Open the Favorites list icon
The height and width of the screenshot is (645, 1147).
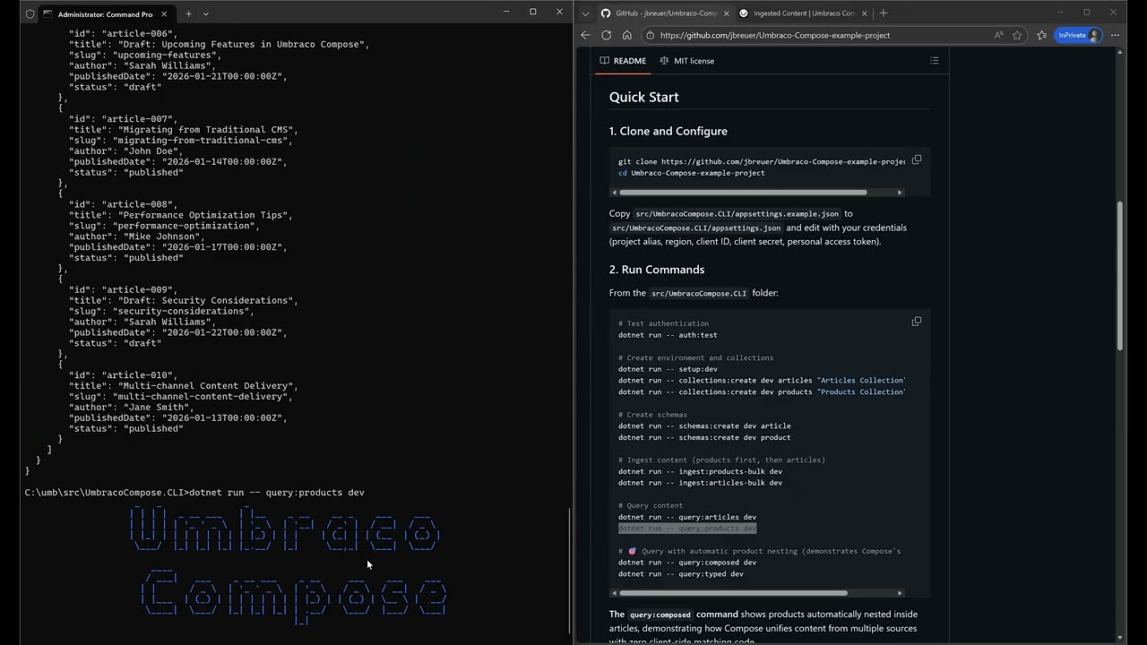click(x=1041, y=35)
